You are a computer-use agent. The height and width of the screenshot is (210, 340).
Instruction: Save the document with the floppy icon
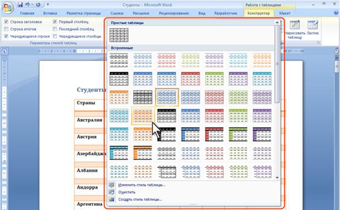coord(20,4)
